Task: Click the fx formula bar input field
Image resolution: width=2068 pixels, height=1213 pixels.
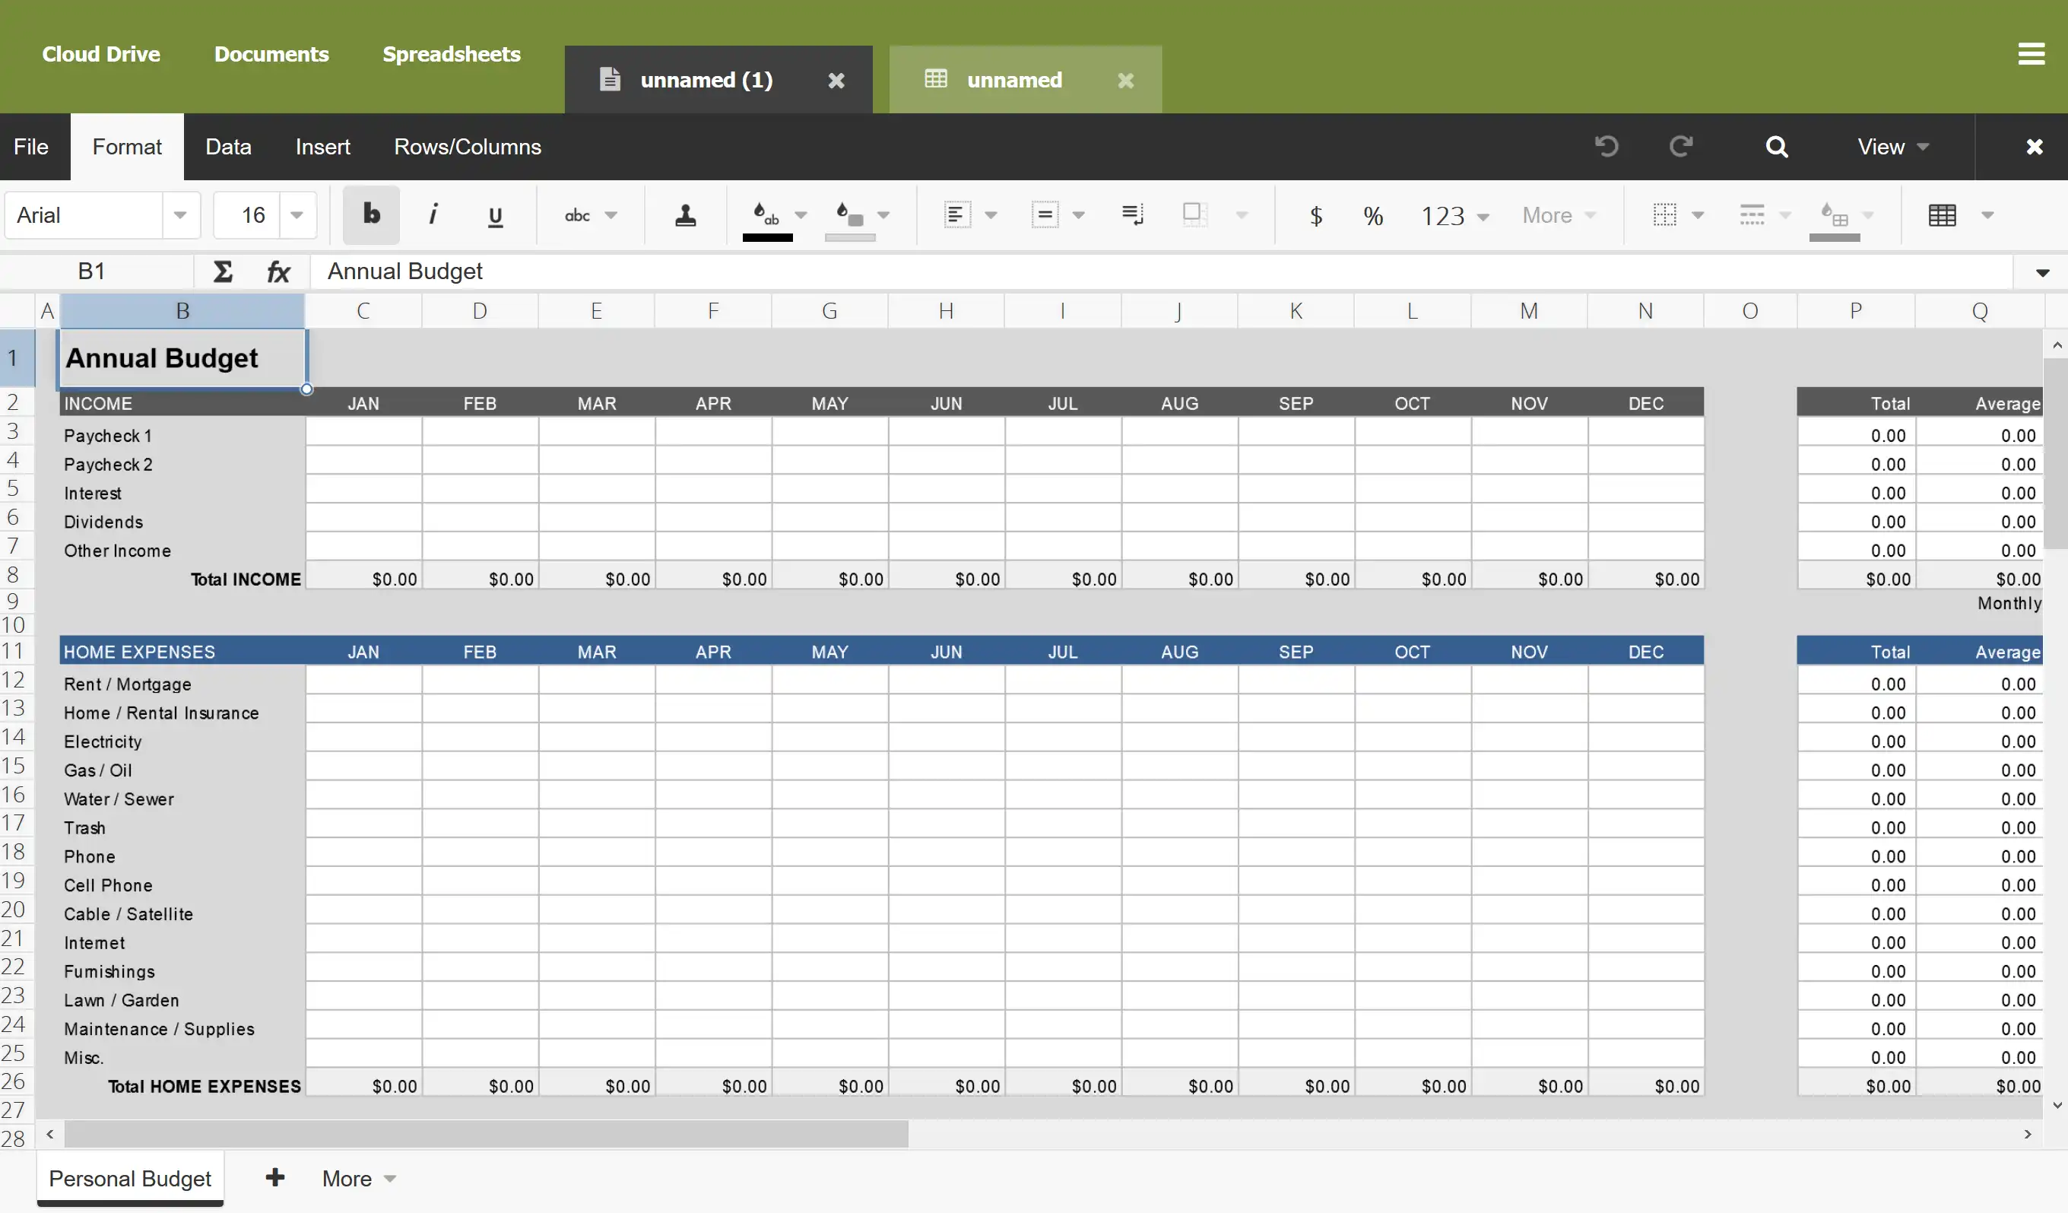Action: [x=1172, y=270]
